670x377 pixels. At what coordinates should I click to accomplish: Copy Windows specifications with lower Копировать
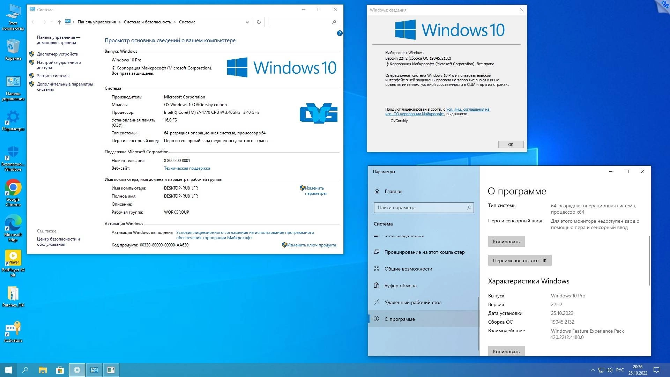tap(506, 351)
